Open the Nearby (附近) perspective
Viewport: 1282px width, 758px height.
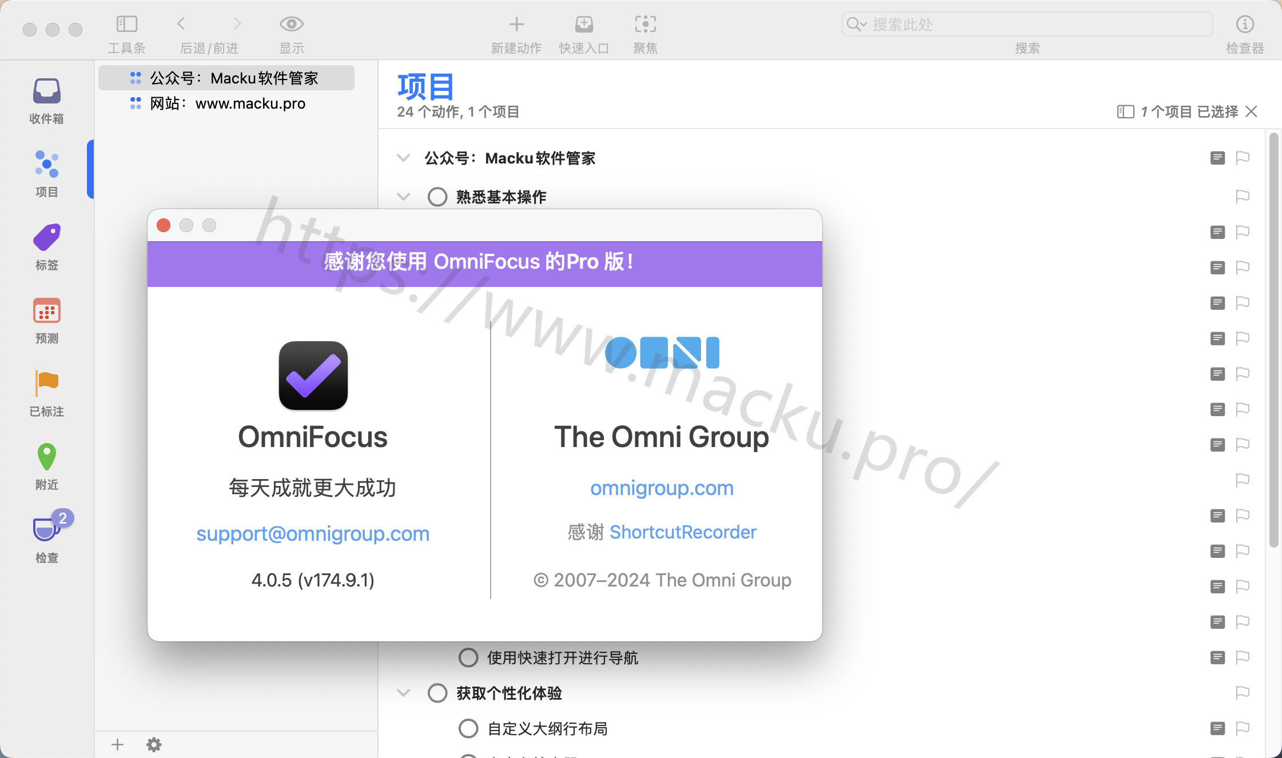pyautogui.click(x=46, y=466)
